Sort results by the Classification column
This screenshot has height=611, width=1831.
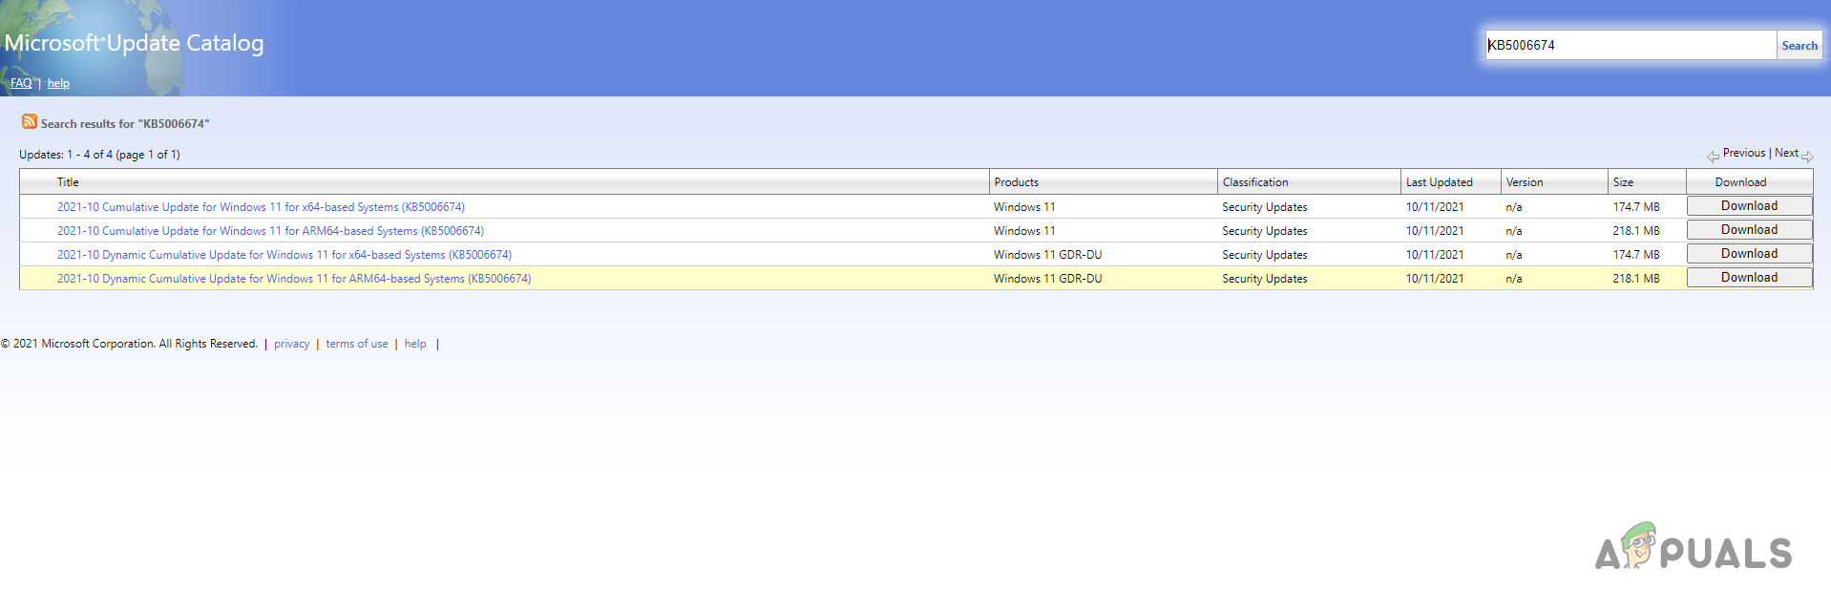click(1255, 182)
